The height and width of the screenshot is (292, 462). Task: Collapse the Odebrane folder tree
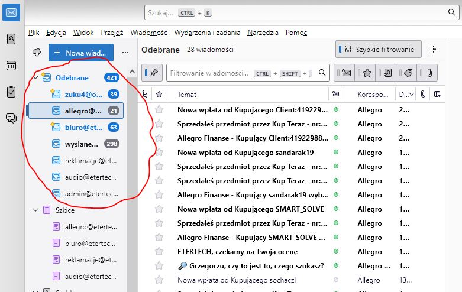click(35, 77)
